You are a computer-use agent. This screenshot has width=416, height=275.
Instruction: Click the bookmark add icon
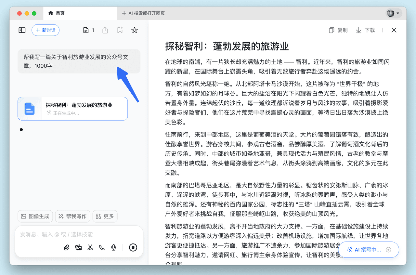pos(120,30)
